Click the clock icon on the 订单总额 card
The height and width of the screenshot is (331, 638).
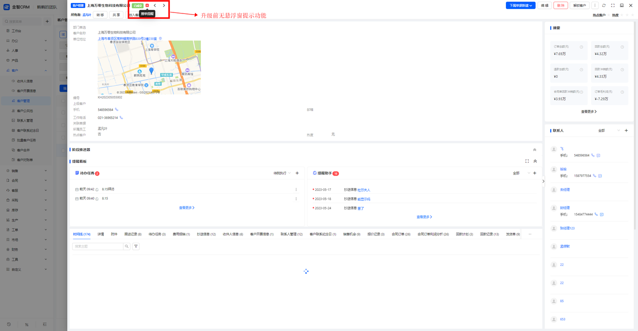(x=581, y=47)
